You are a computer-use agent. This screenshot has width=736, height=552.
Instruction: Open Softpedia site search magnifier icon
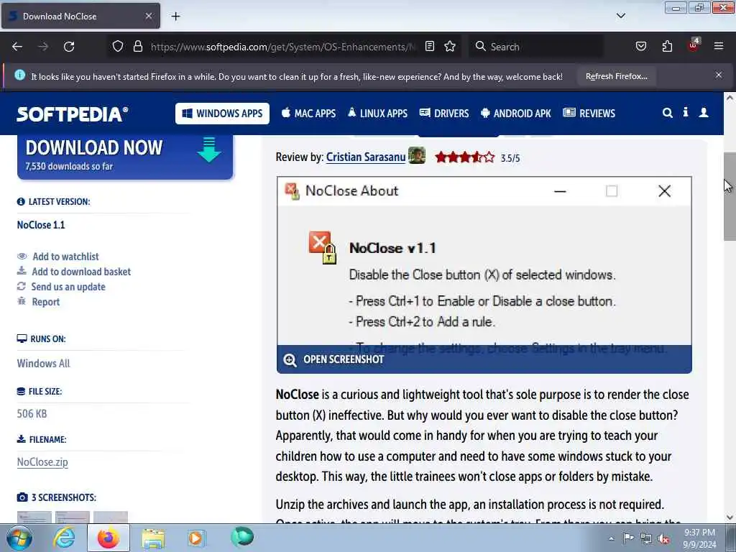click(667, 113)
